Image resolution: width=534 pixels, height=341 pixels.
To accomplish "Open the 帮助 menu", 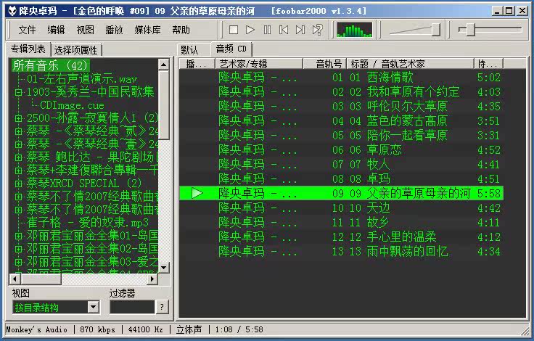I will 181,30.
